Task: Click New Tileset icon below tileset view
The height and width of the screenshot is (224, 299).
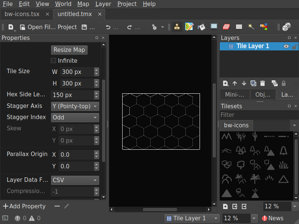Action: click(225, 206)
